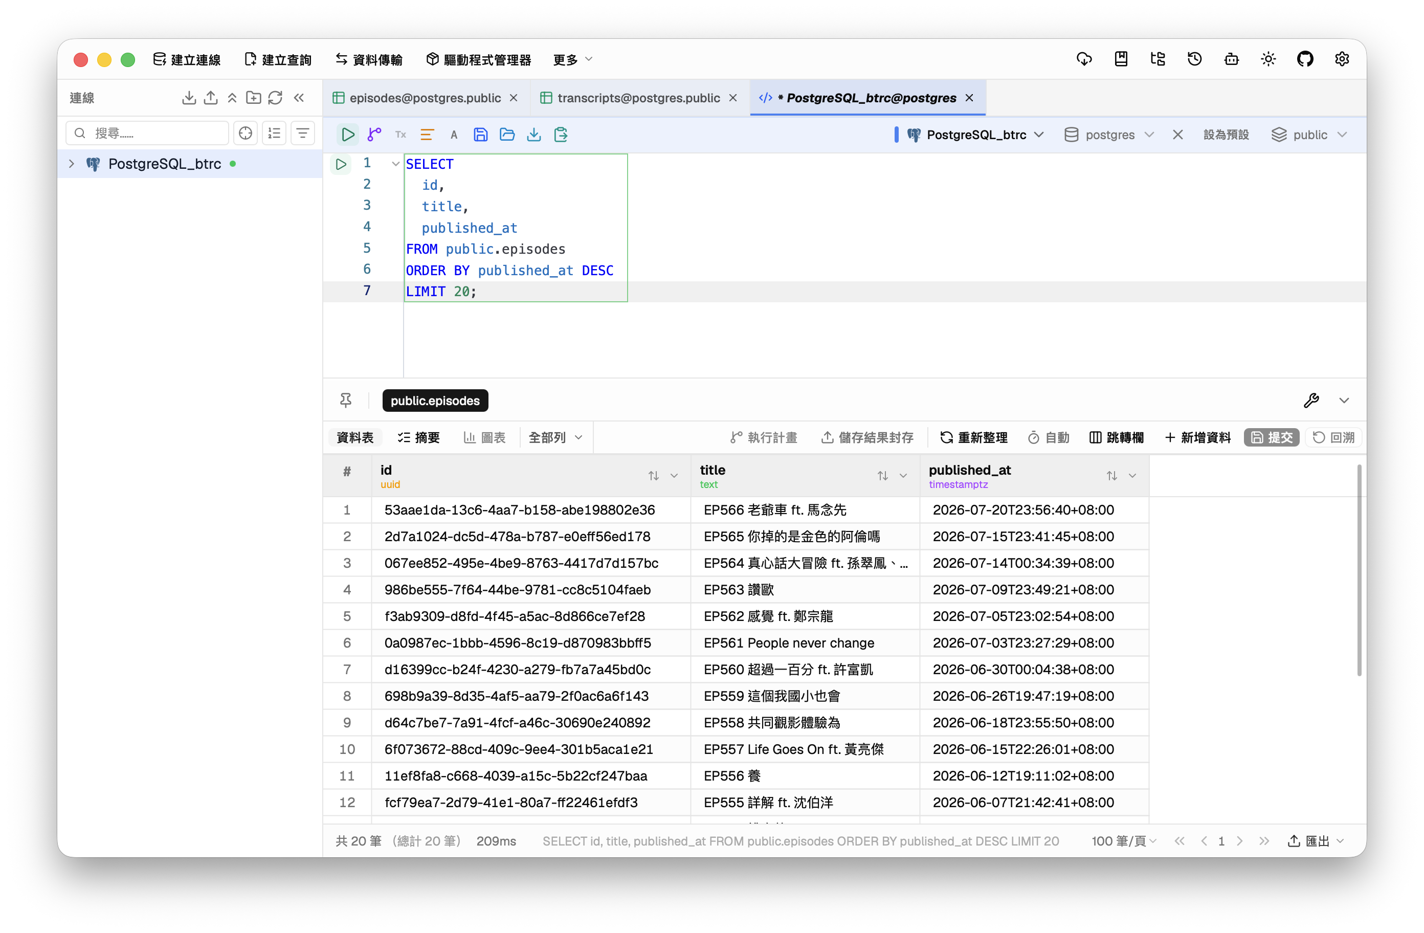The image size is (1424, 933).
Task: Collapse result panel with chevron beside wrench
Action: [1344, 401]
